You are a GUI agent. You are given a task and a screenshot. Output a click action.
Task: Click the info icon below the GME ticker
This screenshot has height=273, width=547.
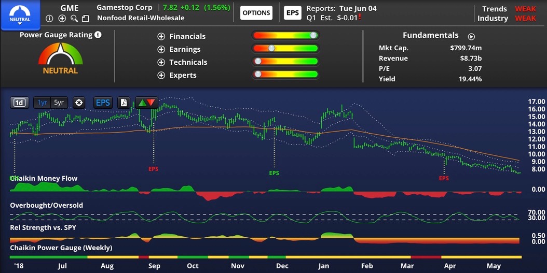point(50,19)
